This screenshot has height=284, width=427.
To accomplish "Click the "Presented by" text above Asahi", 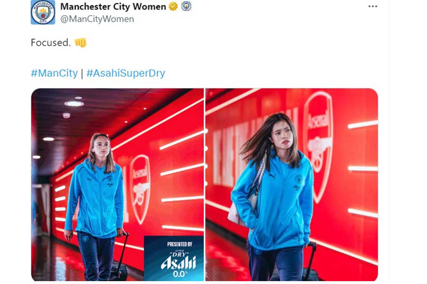I will 179,244.
